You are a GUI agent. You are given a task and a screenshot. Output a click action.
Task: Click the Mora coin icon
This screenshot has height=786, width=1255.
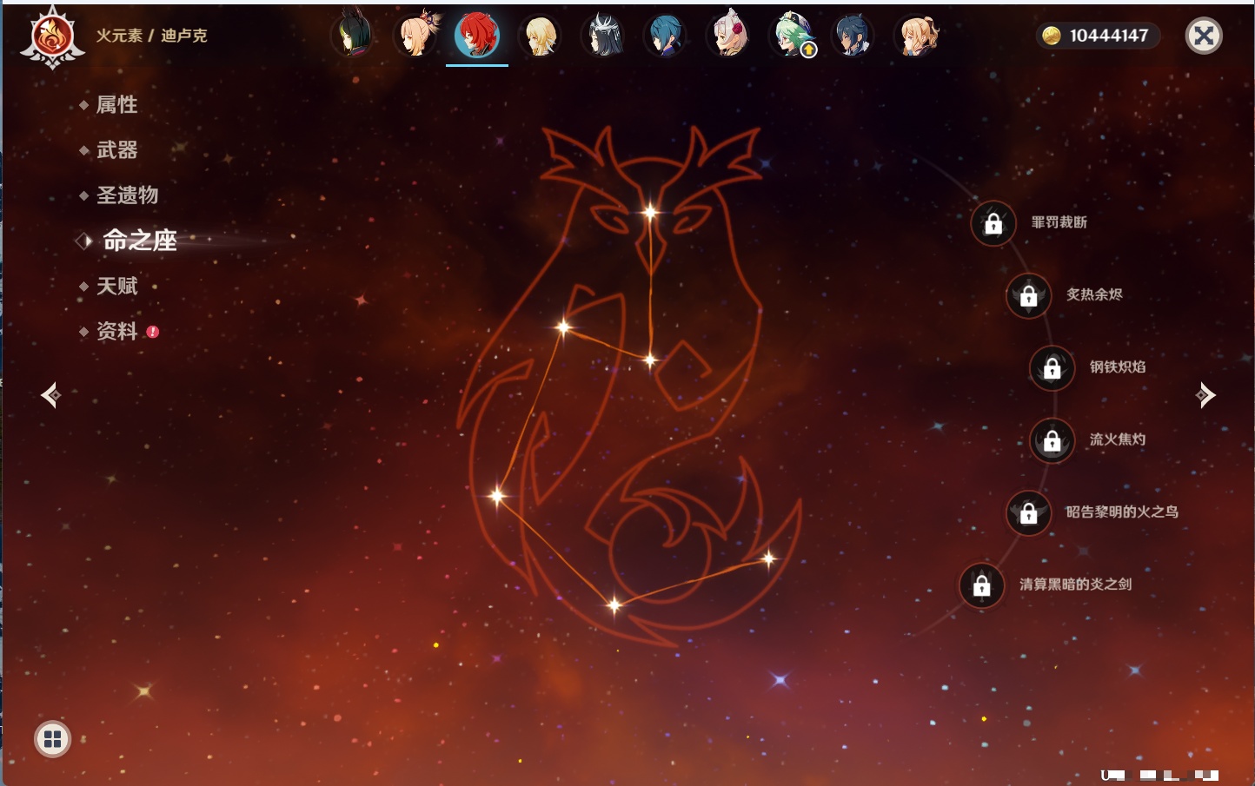click(1052, 36)
